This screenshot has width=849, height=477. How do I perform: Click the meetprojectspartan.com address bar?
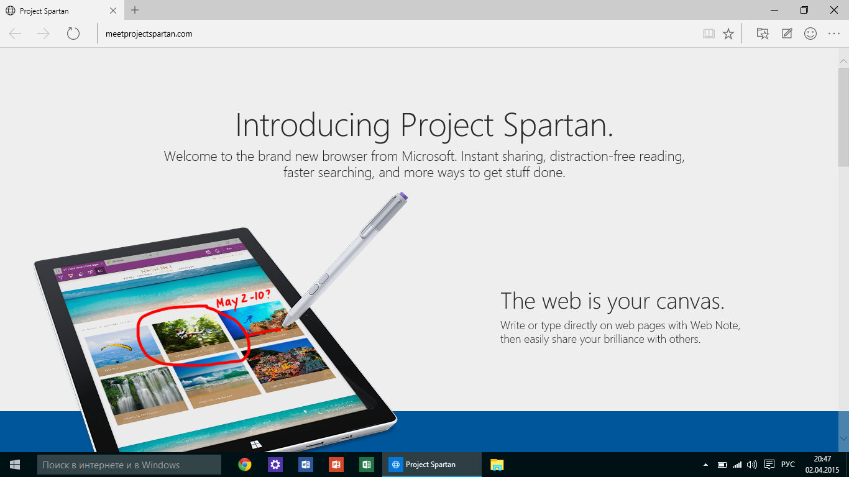[398, 34]
